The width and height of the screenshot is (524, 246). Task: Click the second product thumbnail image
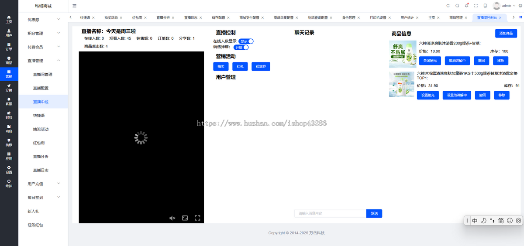tap(403, 84)
